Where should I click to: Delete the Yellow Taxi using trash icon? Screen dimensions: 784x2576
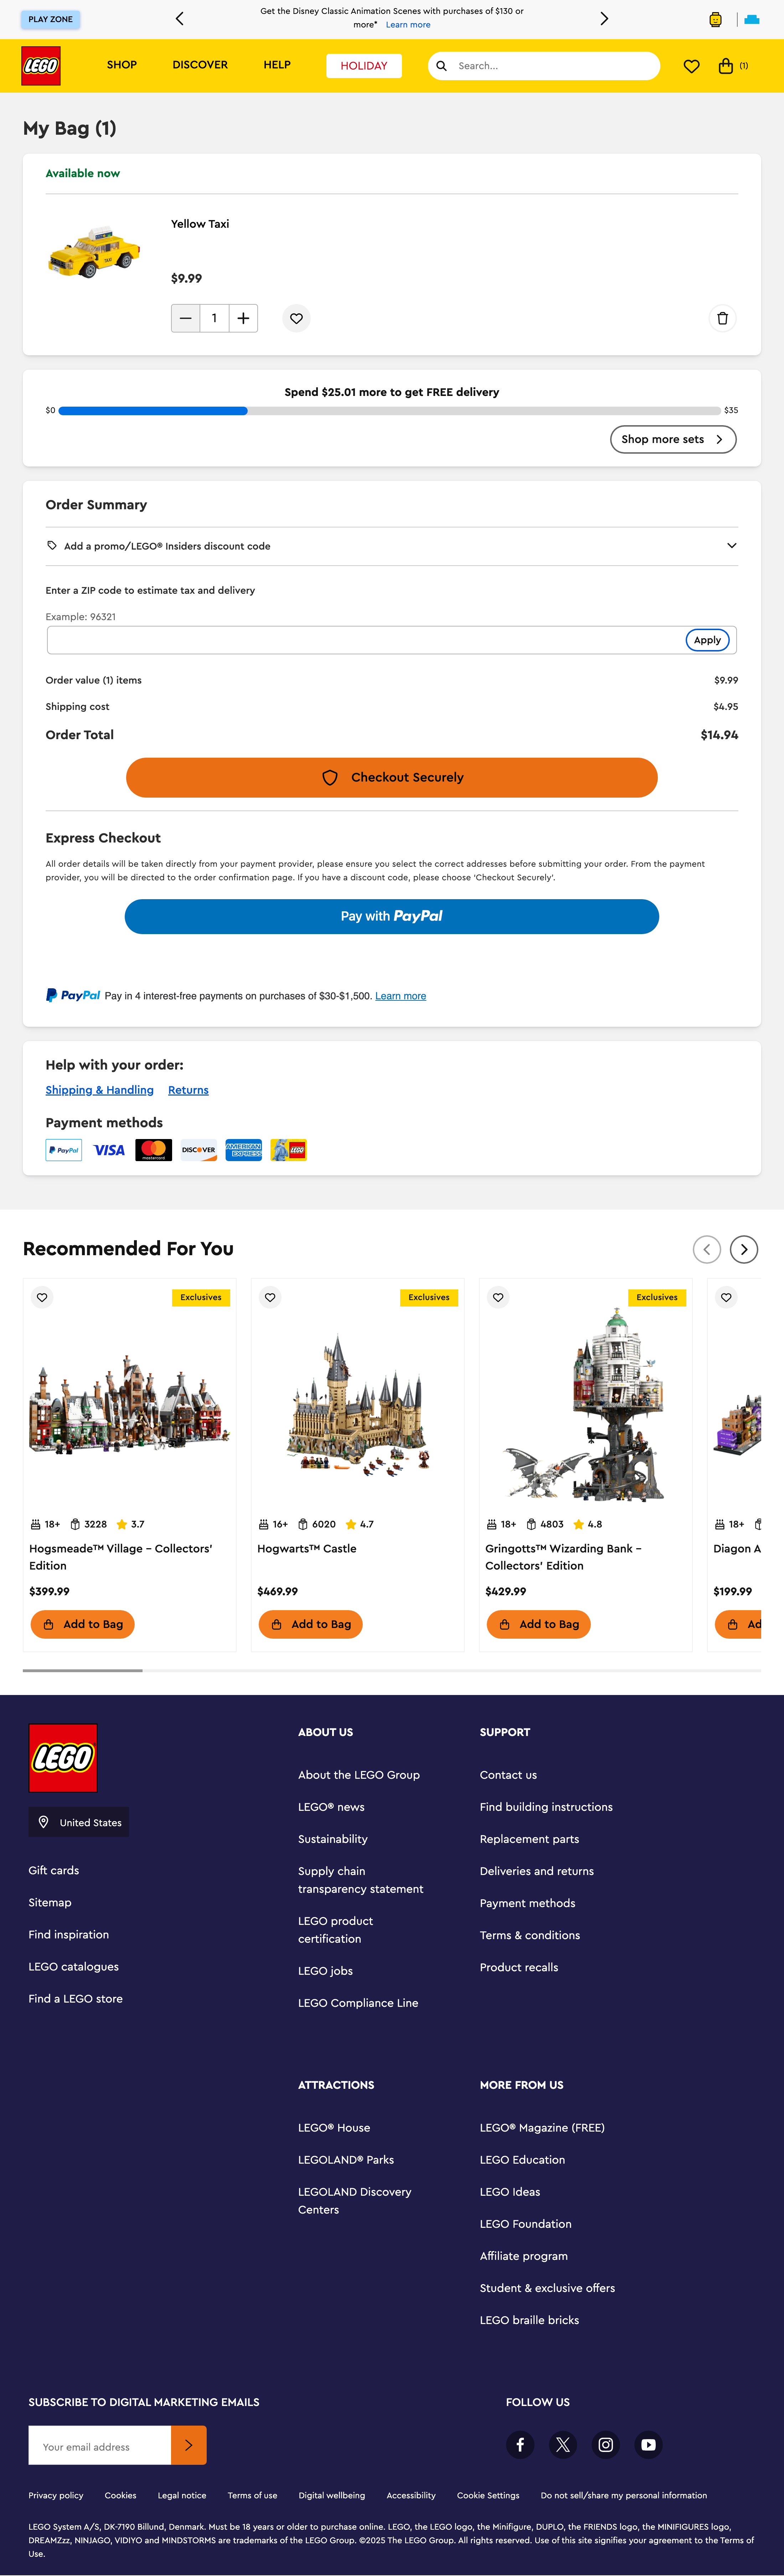(x=722, y=318)
